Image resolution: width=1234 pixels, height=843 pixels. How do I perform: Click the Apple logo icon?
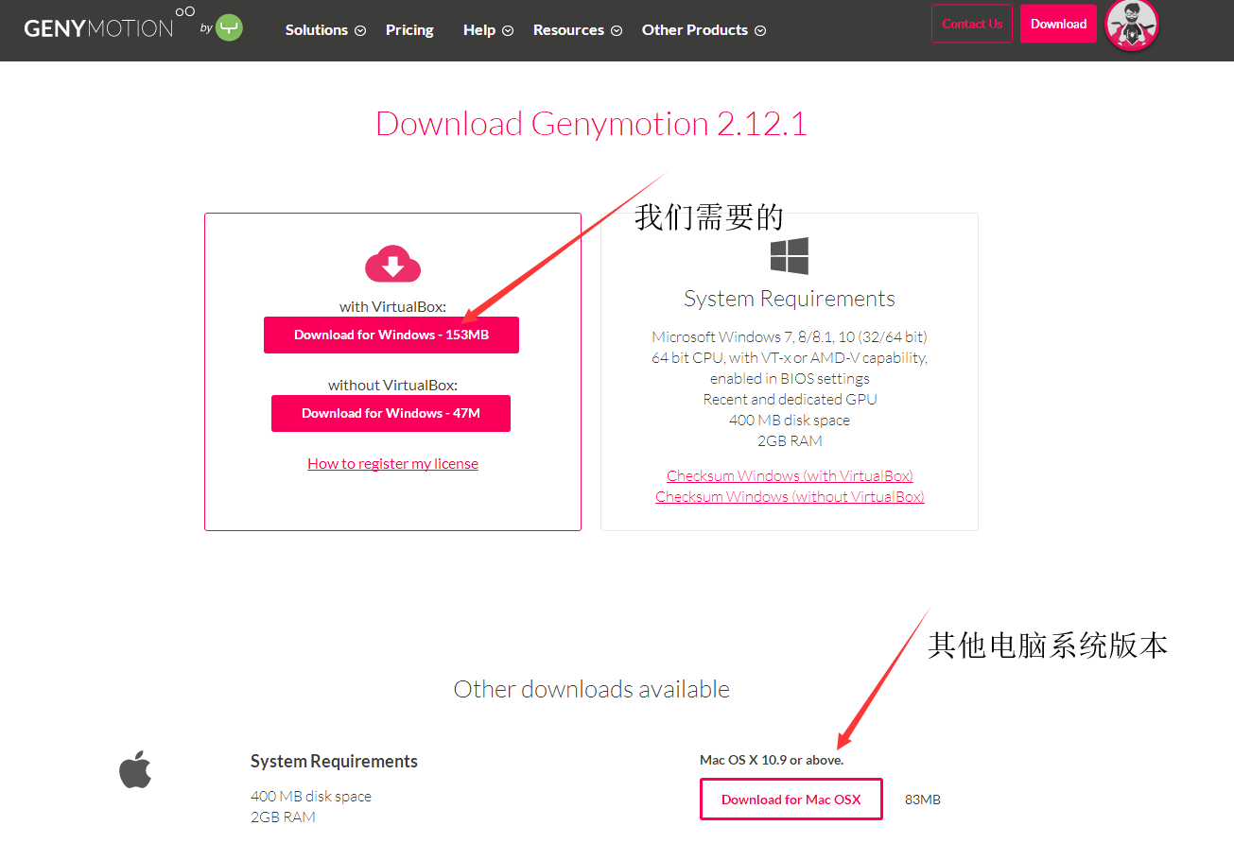click(x=135, y=769)
